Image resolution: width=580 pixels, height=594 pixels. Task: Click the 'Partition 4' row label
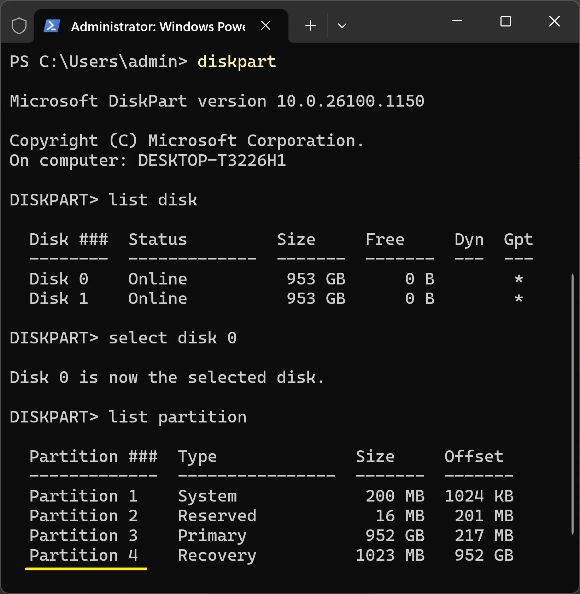point(83,556)
